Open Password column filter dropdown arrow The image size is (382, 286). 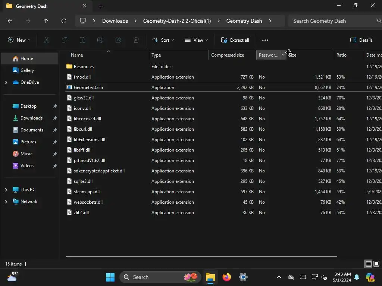[x=283, y=55]
